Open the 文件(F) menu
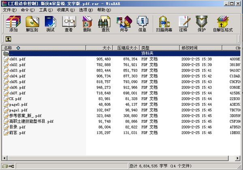243x170 pixels. click(10, 10)
